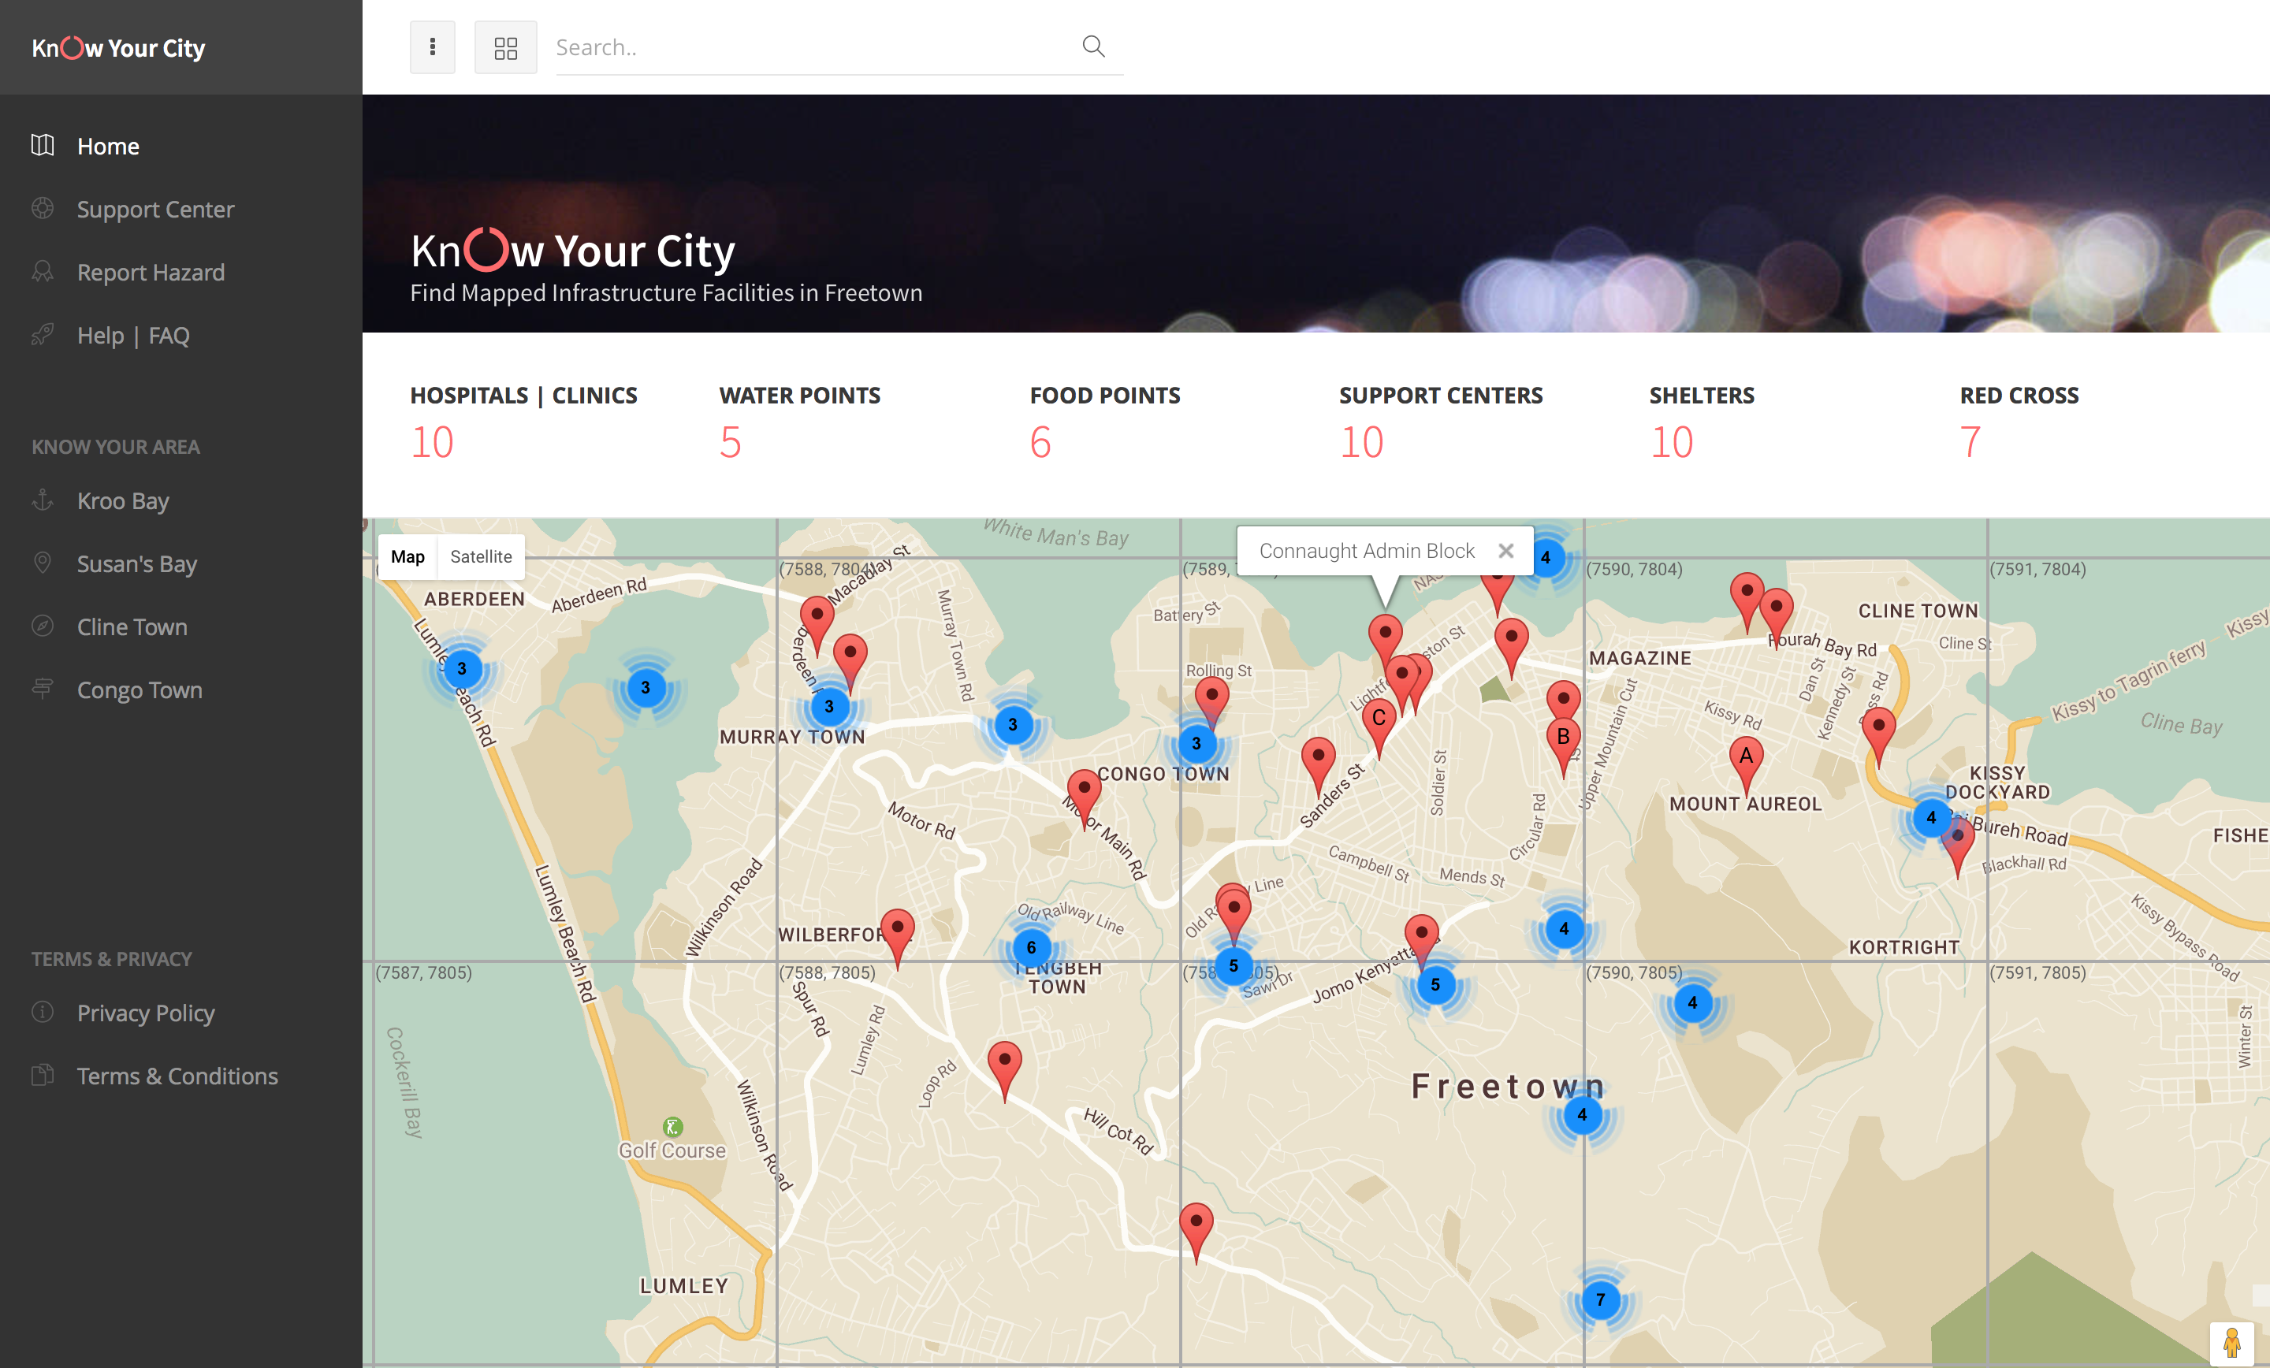Select the Kroo Bay anchor icon
2270x1368 pixels.
[43, 500]
